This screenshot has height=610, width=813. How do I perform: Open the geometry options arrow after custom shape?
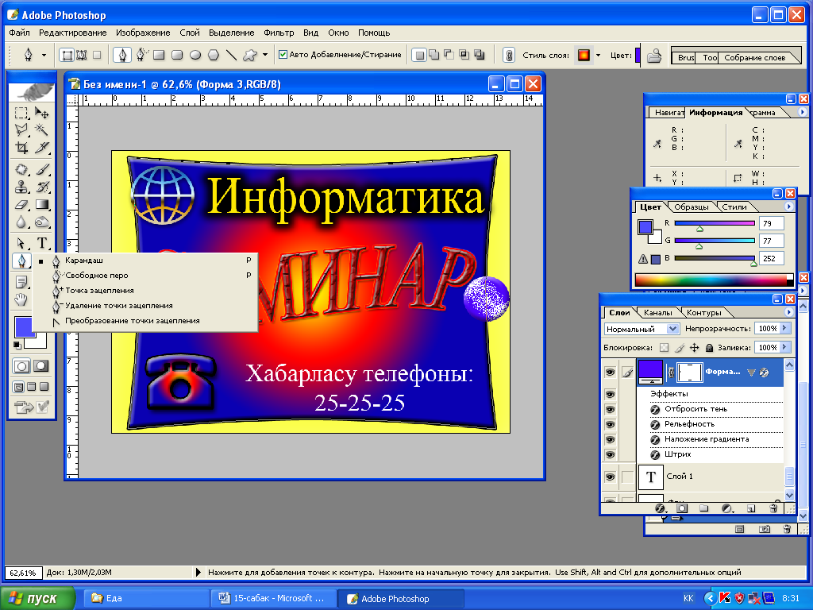265,55
